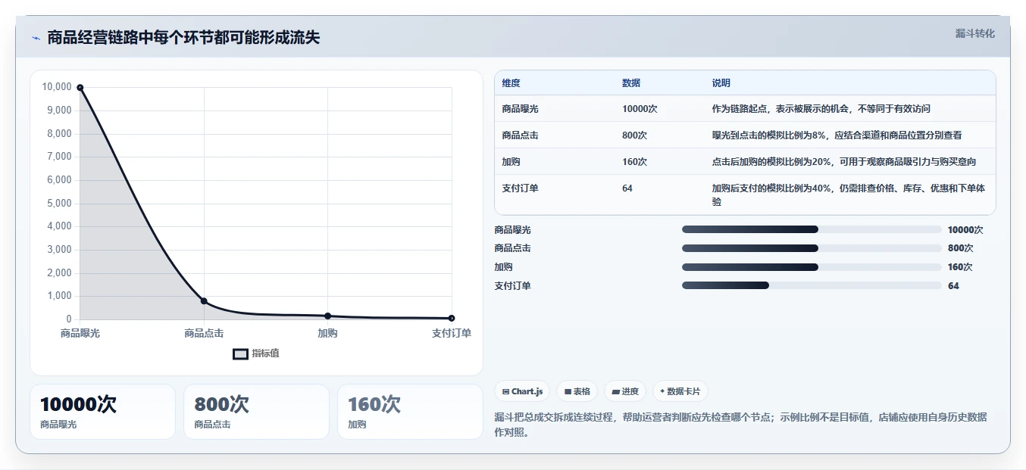Open the Chart.js tag chip
1026x470 pixels.
click(x=522, y=391)
